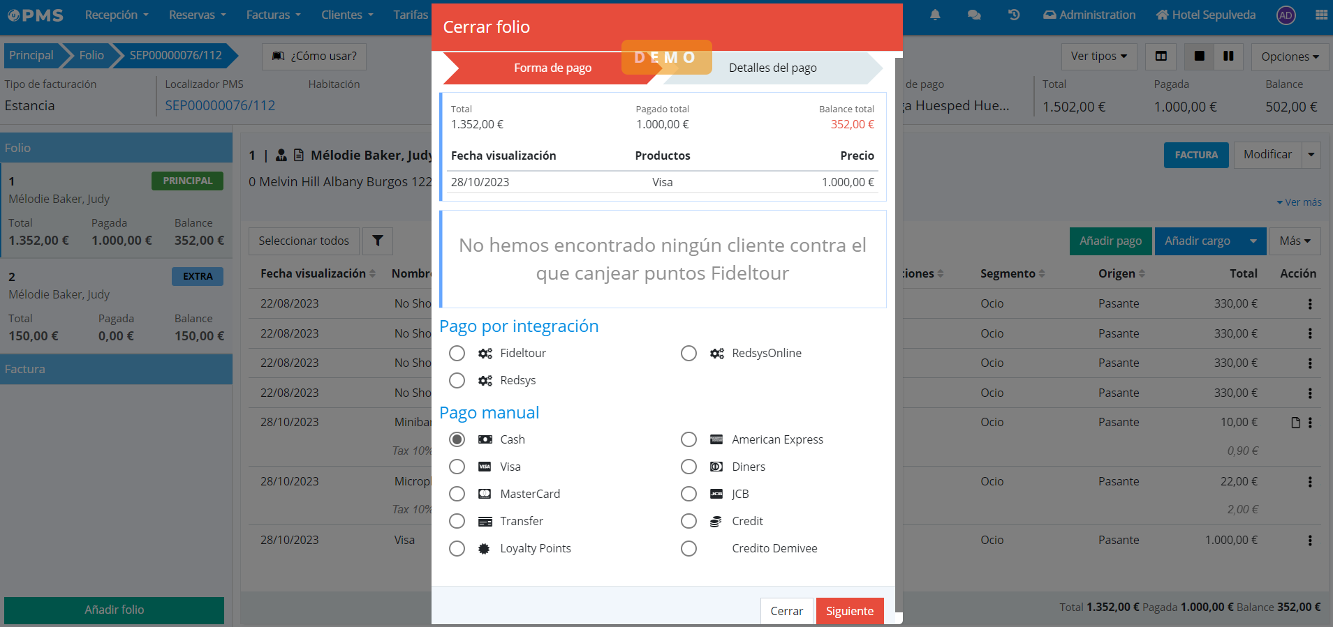Open the chat messages icon
Image resolution: width=1333 pixels, height=627 pixels.
(x=974, y=15)
